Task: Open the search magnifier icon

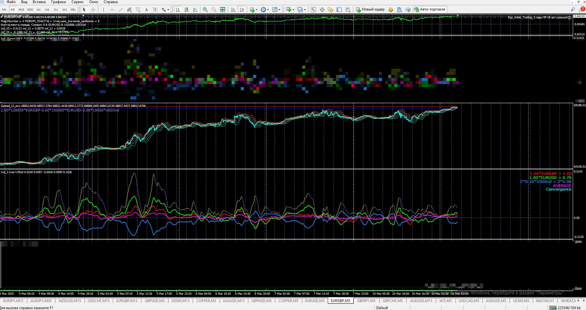Action: (573, 10)
